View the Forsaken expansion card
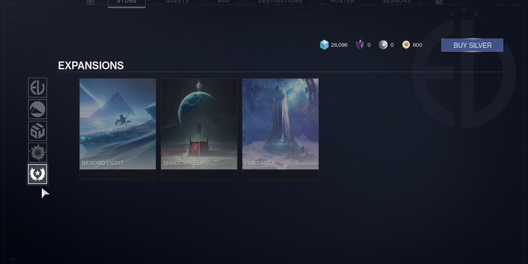The height and width of the screenshot is (264, 528). coord(280,124)
